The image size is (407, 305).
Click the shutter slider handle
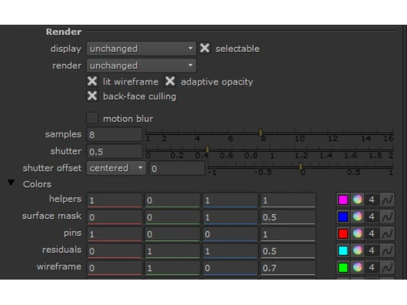point(208,149)
